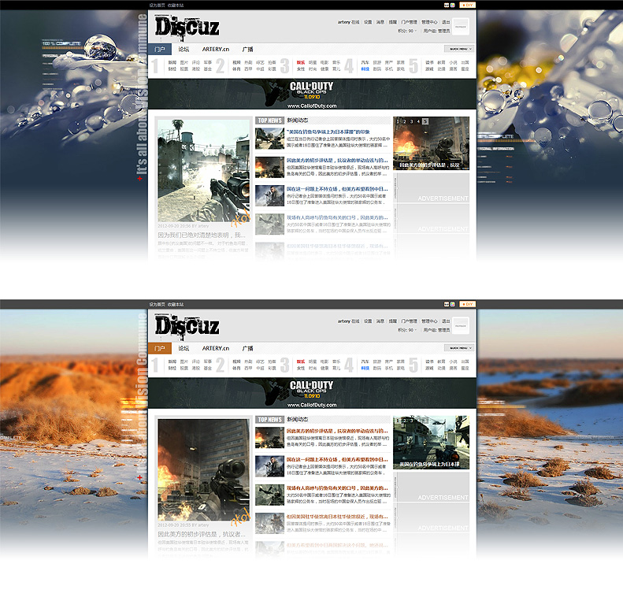Screen dimensions: 623x597
Task: Click the explosion news thumbnail, second in the blue-theme page's list
Action: point(269,167)
